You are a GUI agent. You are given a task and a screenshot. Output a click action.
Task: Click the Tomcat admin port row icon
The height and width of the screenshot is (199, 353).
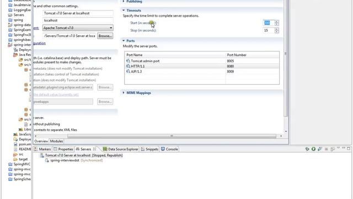pyautogui.click(x=128, y=61)
